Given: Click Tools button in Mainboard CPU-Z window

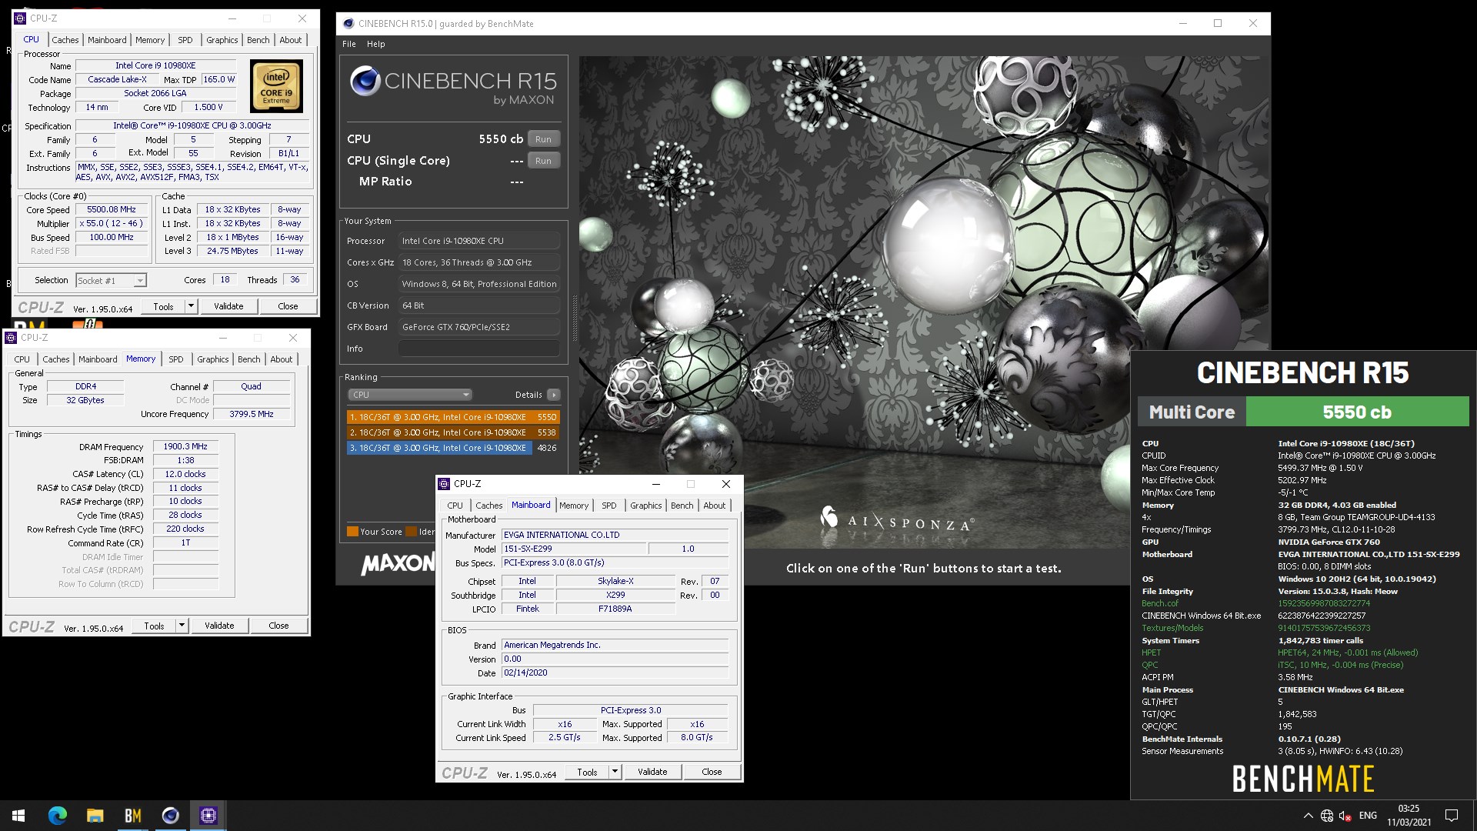Looking at the screenshot, I should (x=587, y=772).
